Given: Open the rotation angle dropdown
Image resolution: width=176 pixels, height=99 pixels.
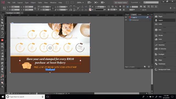Looking at the screenshot, I should [67, 7].
